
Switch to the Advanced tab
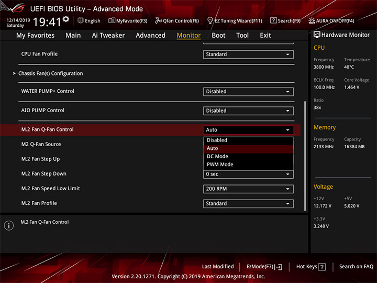coord(150,36)
